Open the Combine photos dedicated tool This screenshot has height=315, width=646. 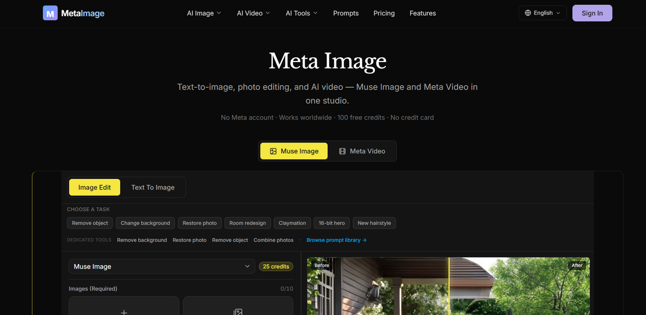[274, 240]
